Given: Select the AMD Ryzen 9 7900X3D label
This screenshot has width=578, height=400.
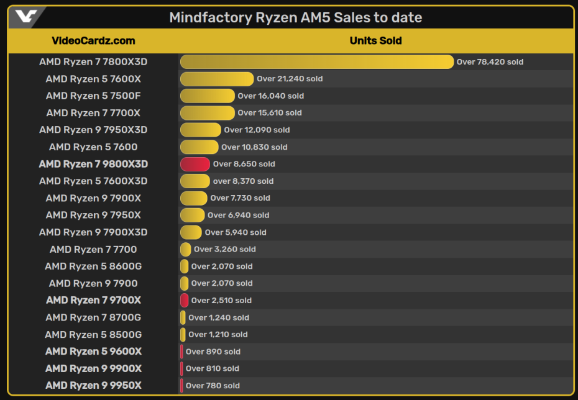Looking at the screenshot, I should 93,232.
